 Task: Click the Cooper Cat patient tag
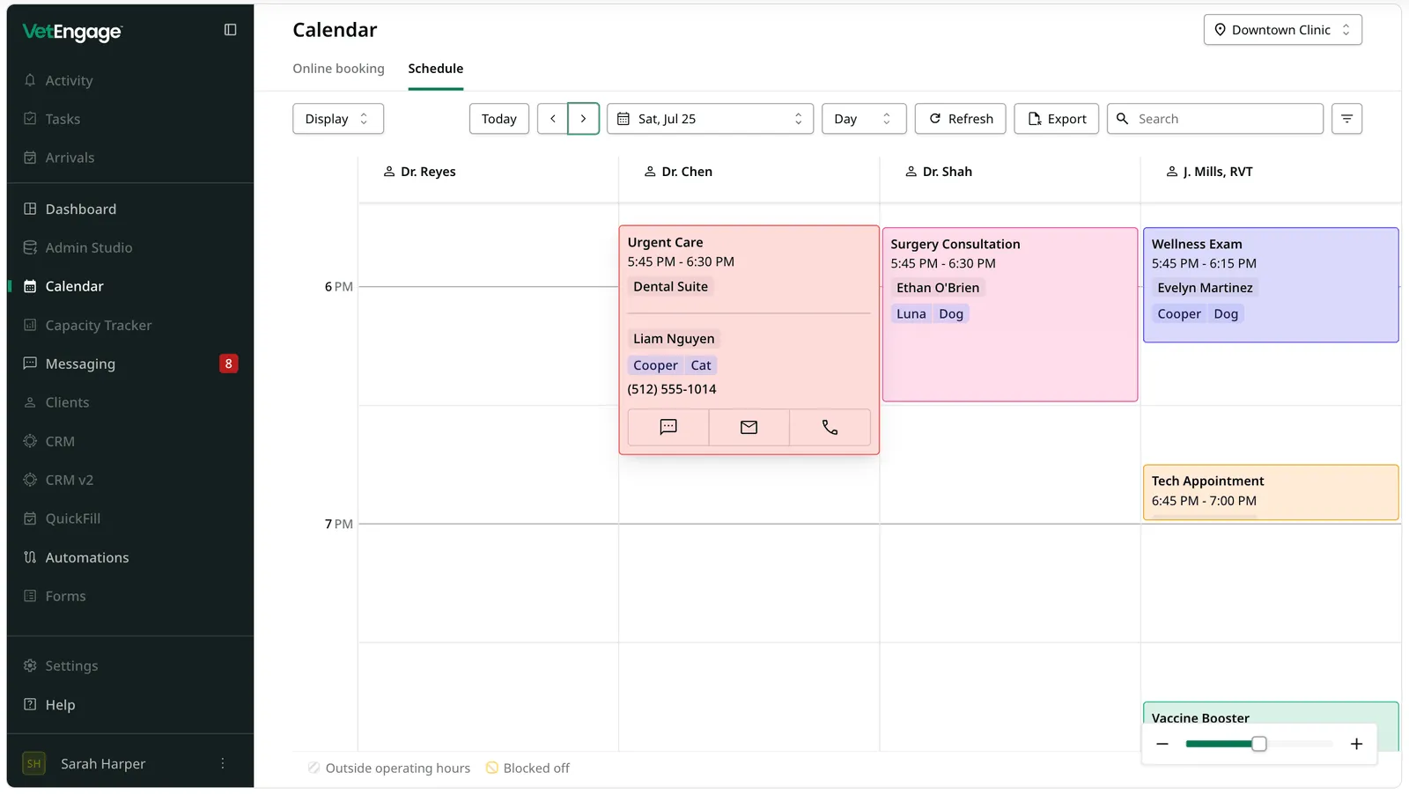[x=673, y=365]
